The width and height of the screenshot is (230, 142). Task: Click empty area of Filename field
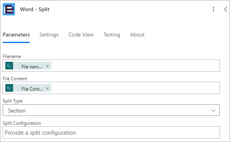pyautogui.click(x=135, y=66)
